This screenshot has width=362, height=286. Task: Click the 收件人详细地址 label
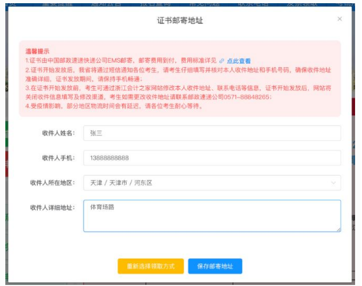[53, 207]
